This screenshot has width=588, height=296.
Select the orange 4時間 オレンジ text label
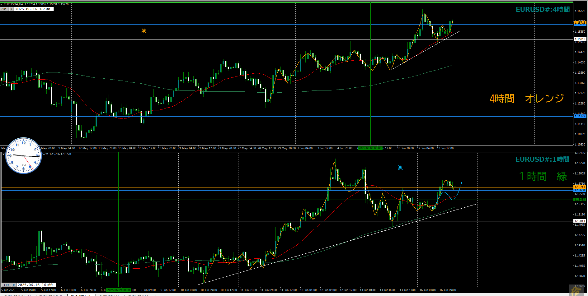[527, 99]
